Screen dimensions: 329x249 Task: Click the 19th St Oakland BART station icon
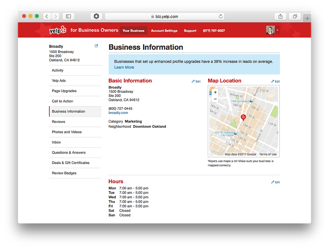[251, 101]
